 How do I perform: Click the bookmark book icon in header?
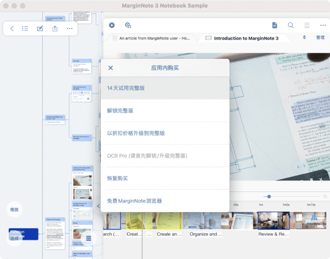coord(307,25)
